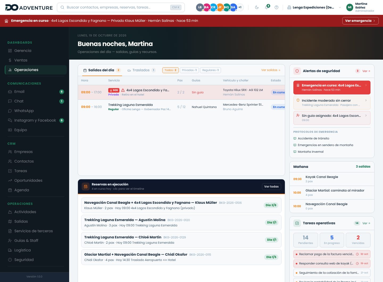This screenshot has height=282, width=383.
Task: Toggle dark mode with the moon icon
Action: click(x=257, y=7)
